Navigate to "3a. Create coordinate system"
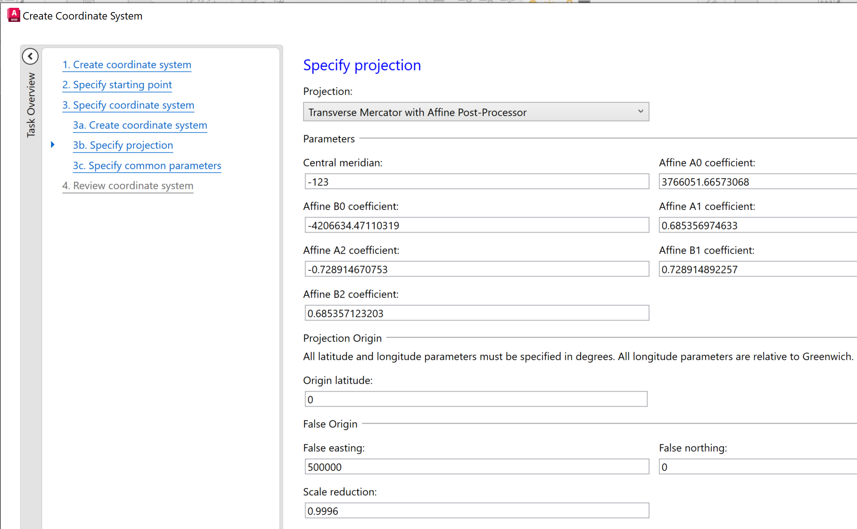 (x=139, y=125)
